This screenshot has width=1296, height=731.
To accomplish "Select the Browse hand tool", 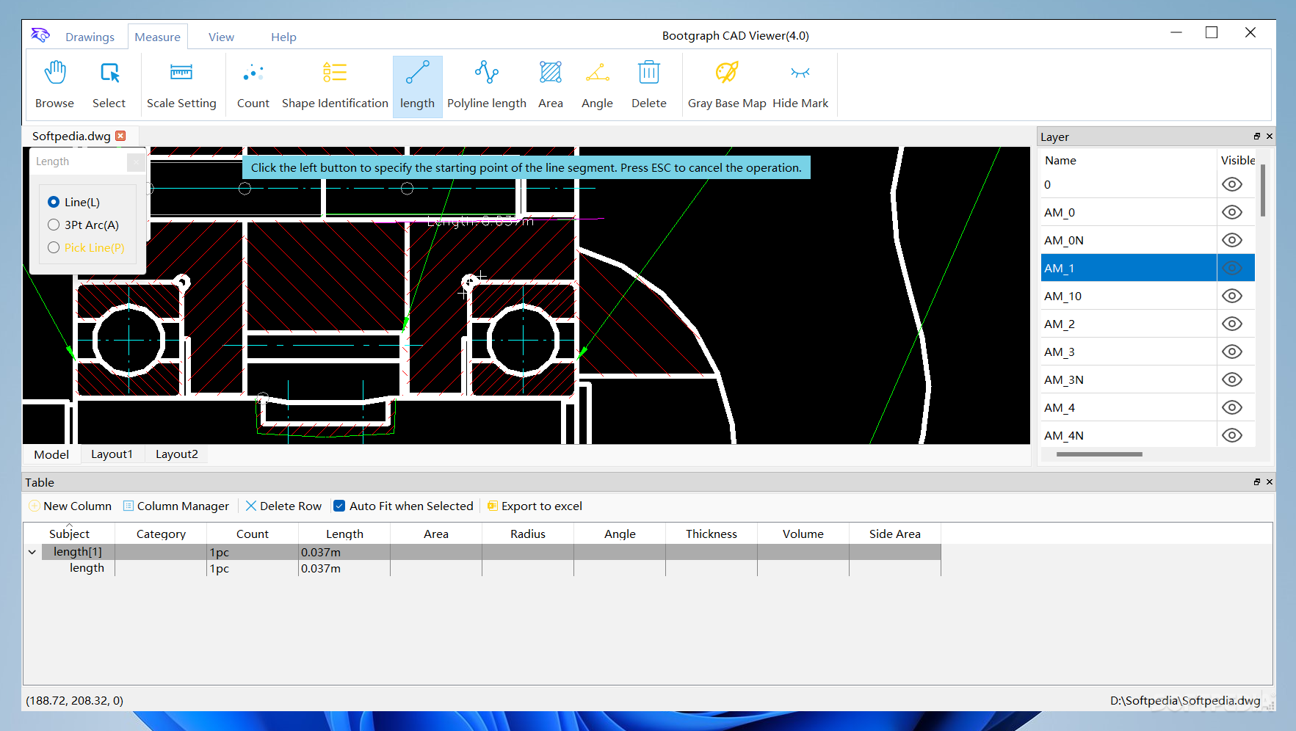I will point(55,85).
